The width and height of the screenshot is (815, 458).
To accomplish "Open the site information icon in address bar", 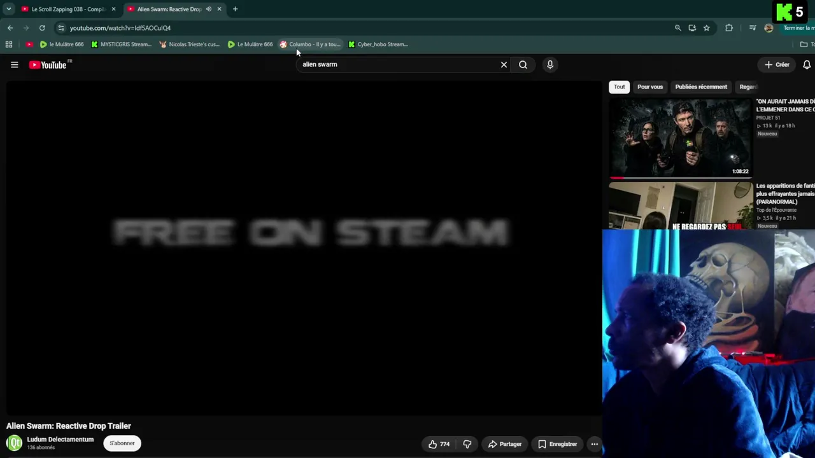I will click(x=60, y=28).
